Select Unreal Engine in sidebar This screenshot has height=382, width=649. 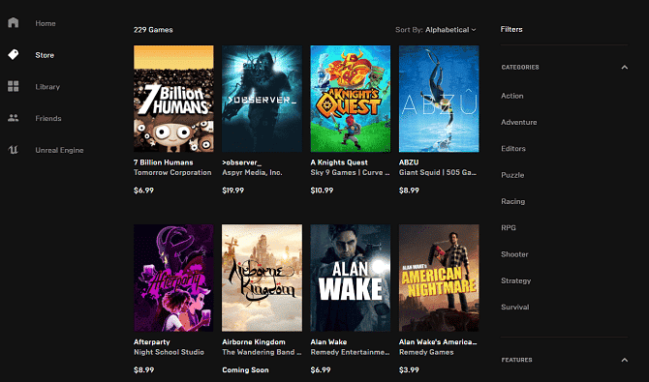tap(60, 150)
